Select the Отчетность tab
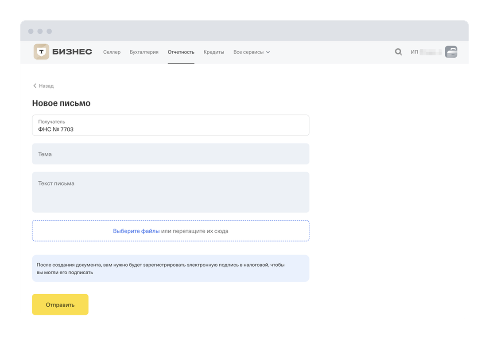The image size is (489, 339). (181, 52)
